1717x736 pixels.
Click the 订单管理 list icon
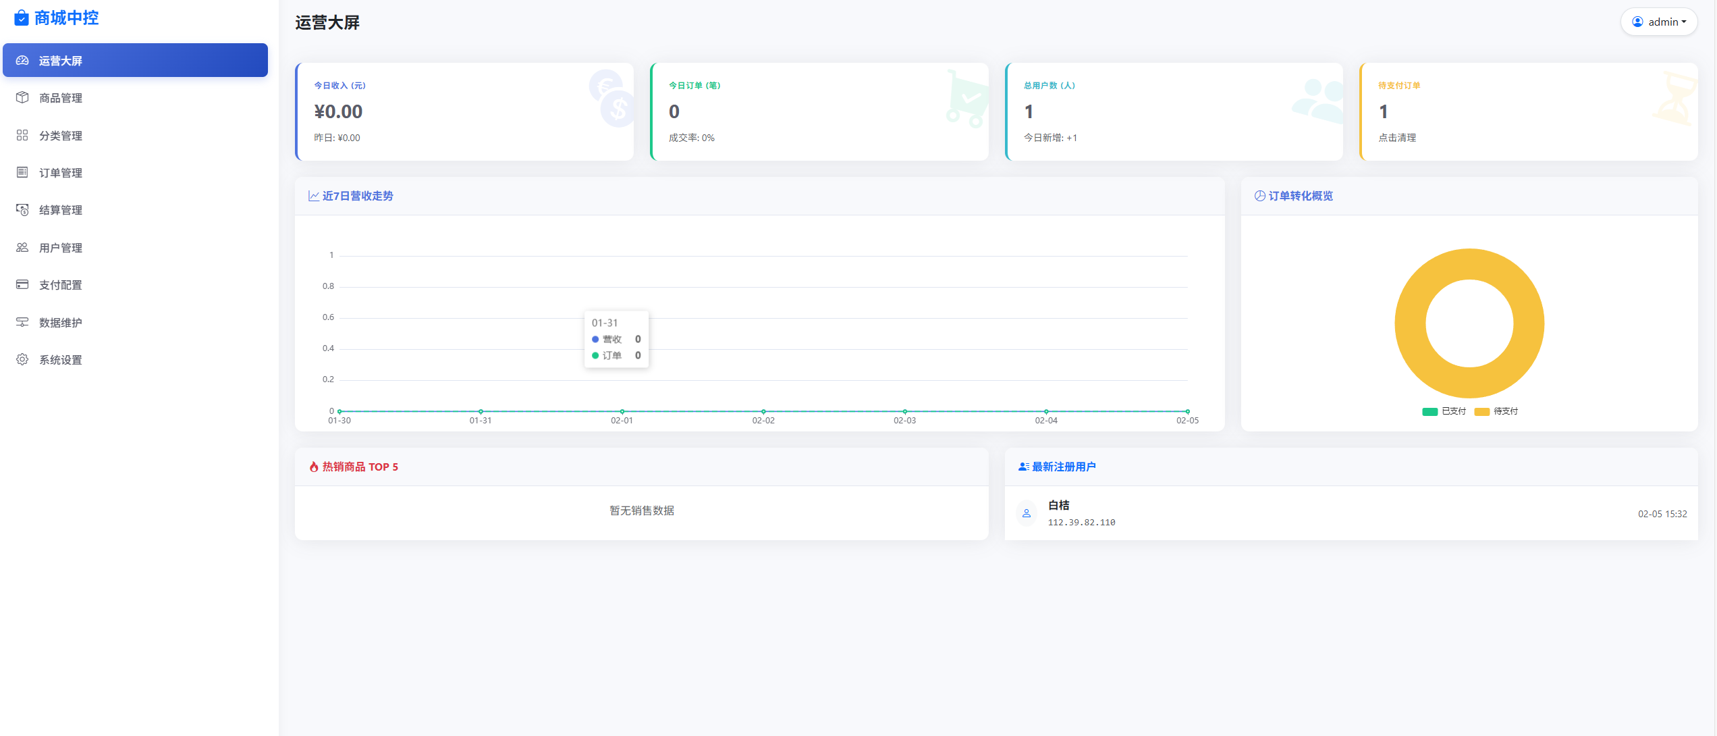22,173
